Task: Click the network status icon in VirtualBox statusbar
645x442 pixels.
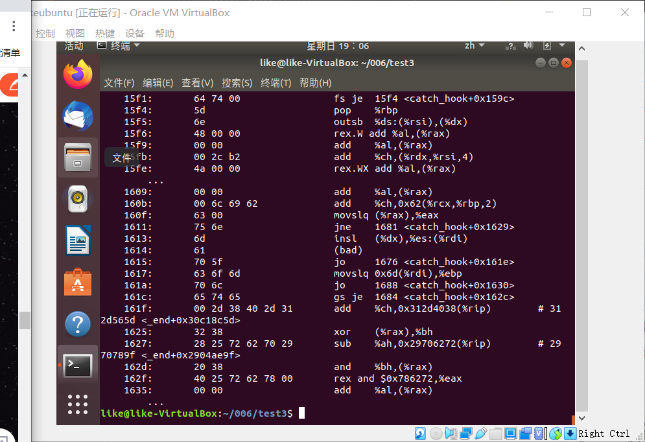Action: pos(466,433)
